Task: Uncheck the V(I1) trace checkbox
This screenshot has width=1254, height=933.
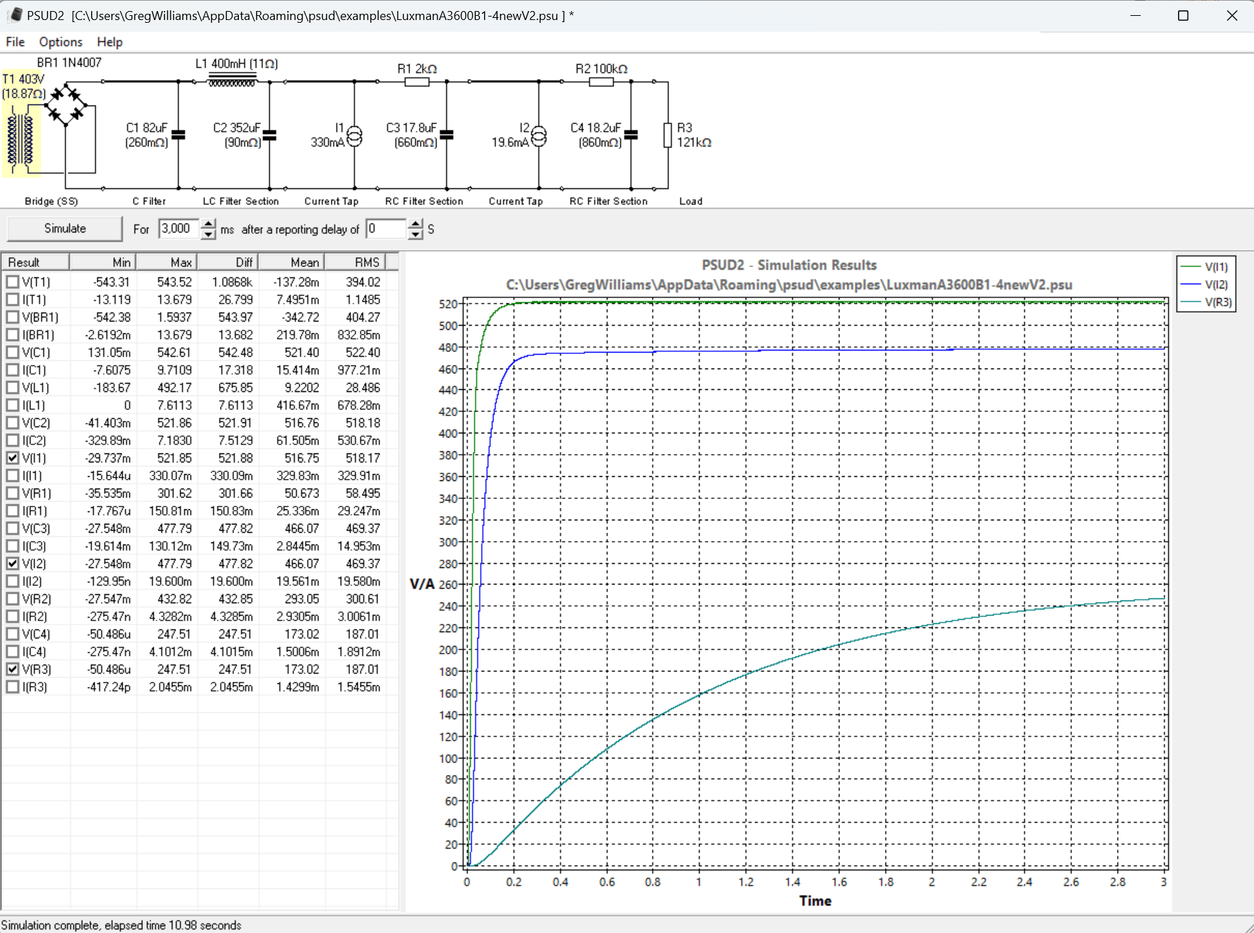Action: 12,458
